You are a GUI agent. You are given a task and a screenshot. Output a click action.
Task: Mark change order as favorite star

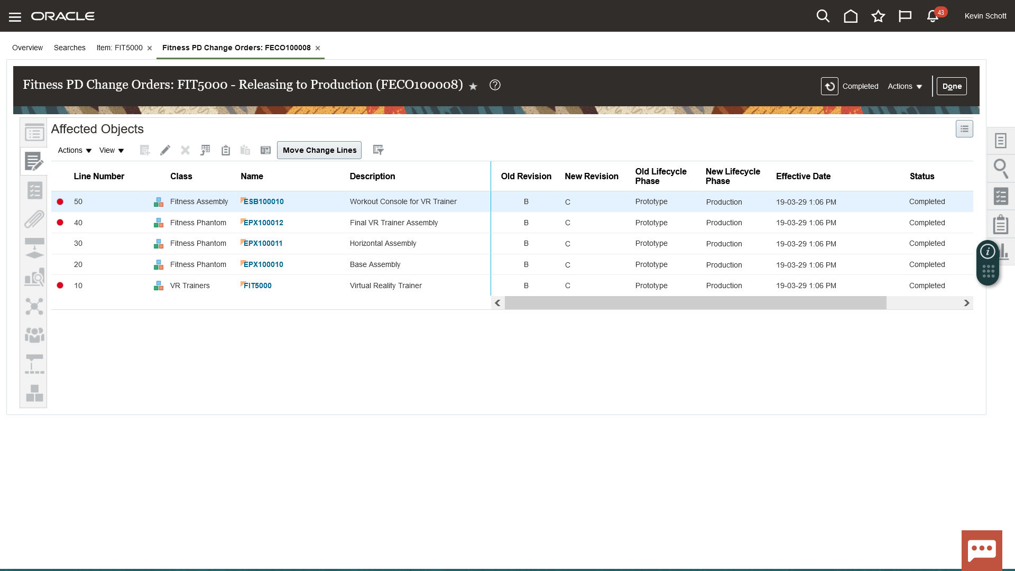click(x=473, y=86)
